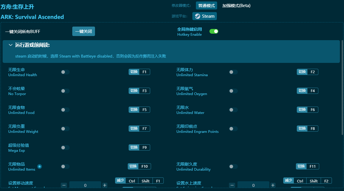Viewport: 344px width, 191px height.
Task: Enable Unlimited Weight toggle
Action: click(x=65, y=129)
